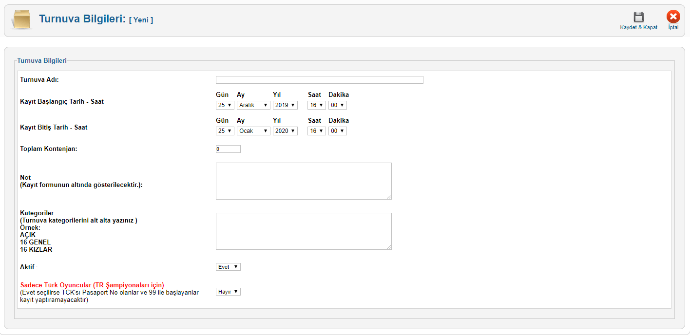
Task: Open the 2019 year dropdown
Action: tap(285, 105)
